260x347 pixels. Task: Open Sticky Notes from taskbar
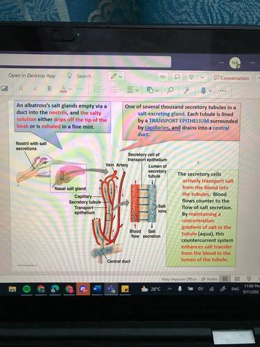tap(125, 289)
